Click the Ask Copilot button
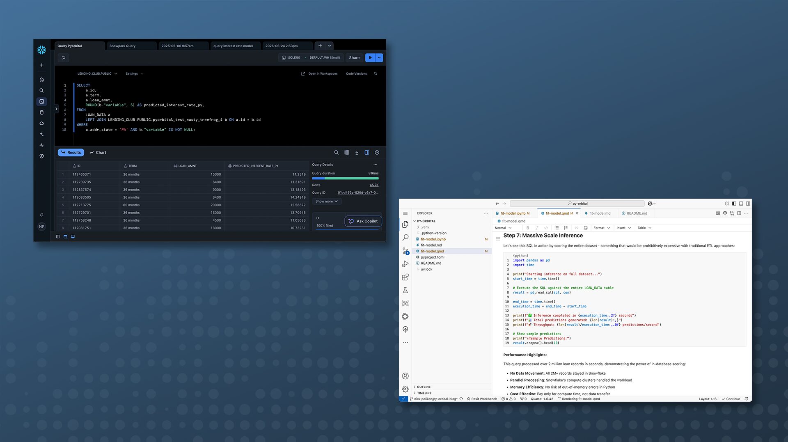This screenshot has height=442, width=788. coord(363,221)
